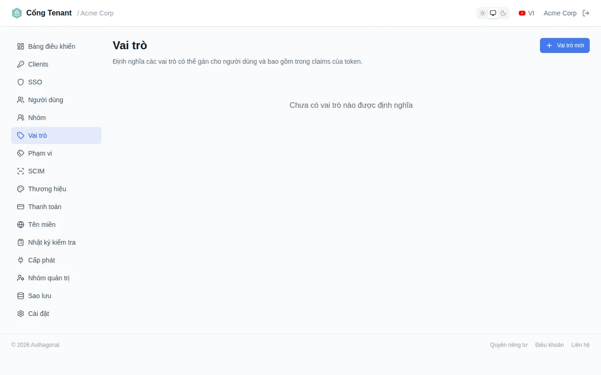Open Bảng điều khiển in sidebar
601x375 pixels.
(56, 46)
